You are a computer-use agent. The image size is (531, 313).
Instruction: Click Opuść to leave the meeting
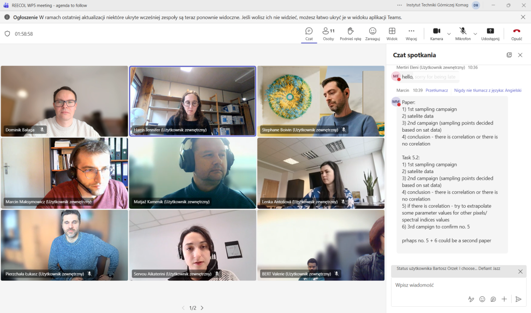pyautogui.click(x=516, y=34)
